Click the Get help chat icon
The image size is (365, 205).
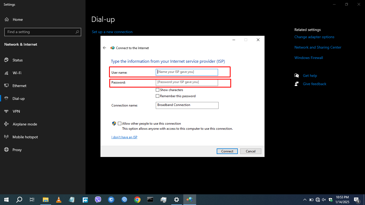click(297, 76)
